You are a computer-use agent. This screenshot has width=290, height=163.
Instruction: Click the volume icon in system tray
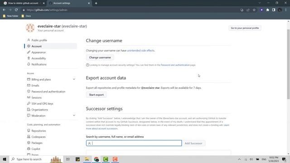pos(251,159)
